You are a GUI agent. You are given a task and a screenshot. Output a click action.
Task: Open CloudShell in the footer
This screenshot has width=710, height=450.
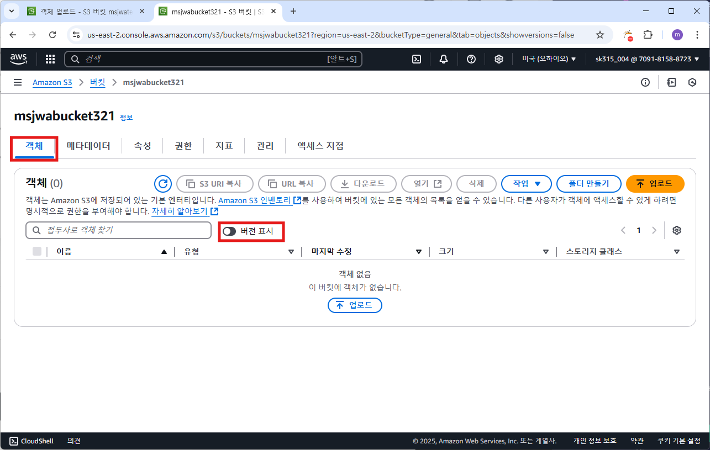31,441
